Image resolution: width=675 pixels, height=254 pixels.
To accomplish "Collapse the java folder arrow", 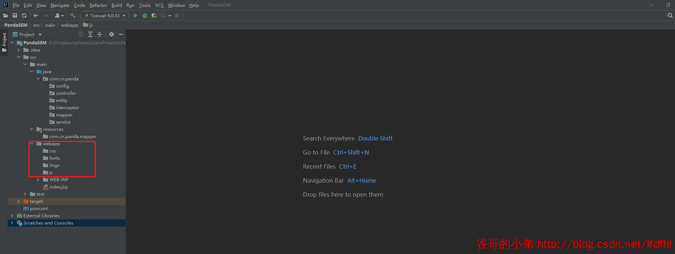I will [32, 71].
